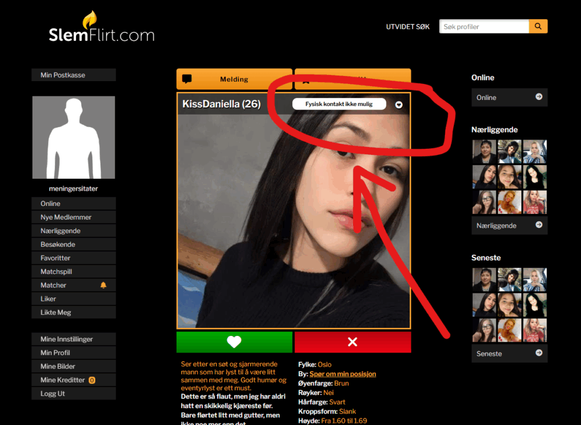Click the Fra 1.60 til 1.69 height value
Image resolution: width=581 pixels, height=425 pixels.
tap(344, 421)
